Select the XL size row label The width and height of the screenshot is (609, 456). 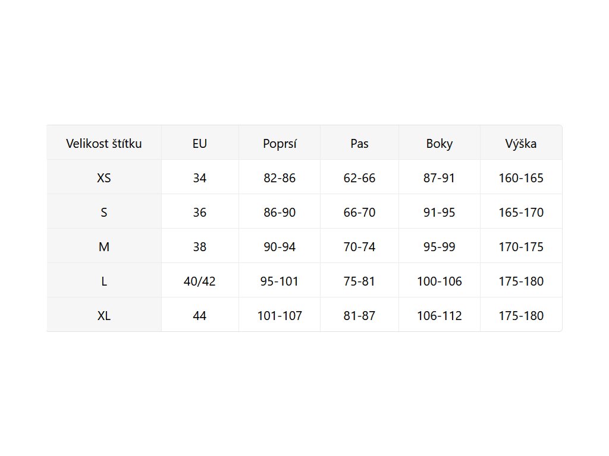pos(104,315)
